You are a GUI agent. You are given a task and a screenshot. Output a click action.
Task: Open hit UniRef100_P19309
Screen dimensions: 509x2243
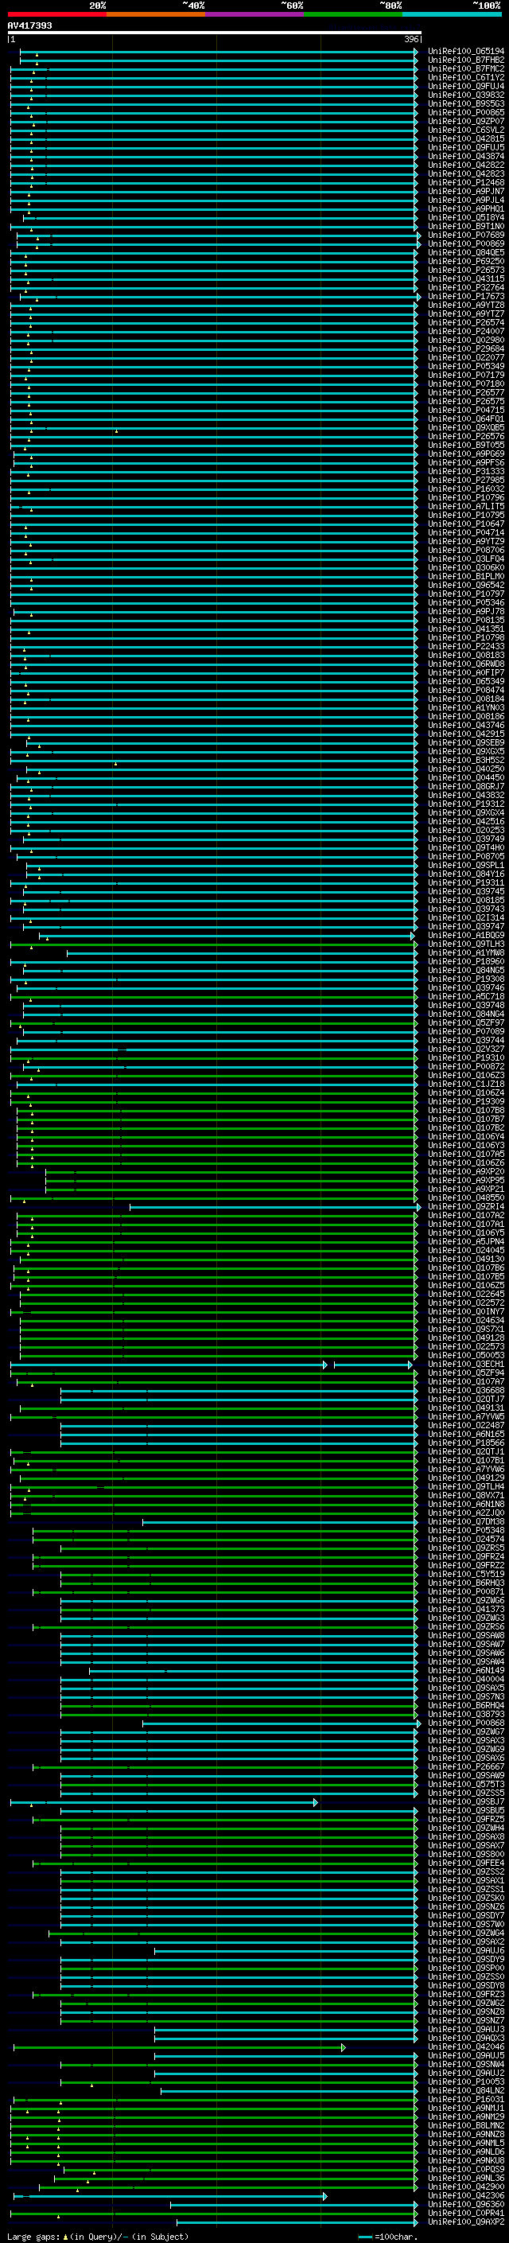click(x=465, y=1101)
